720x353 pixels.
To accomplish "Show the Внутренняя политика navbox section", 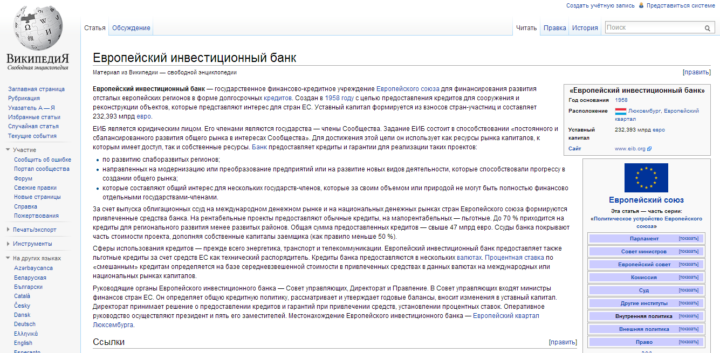I will pyautogui.click(x=689, y=316).
